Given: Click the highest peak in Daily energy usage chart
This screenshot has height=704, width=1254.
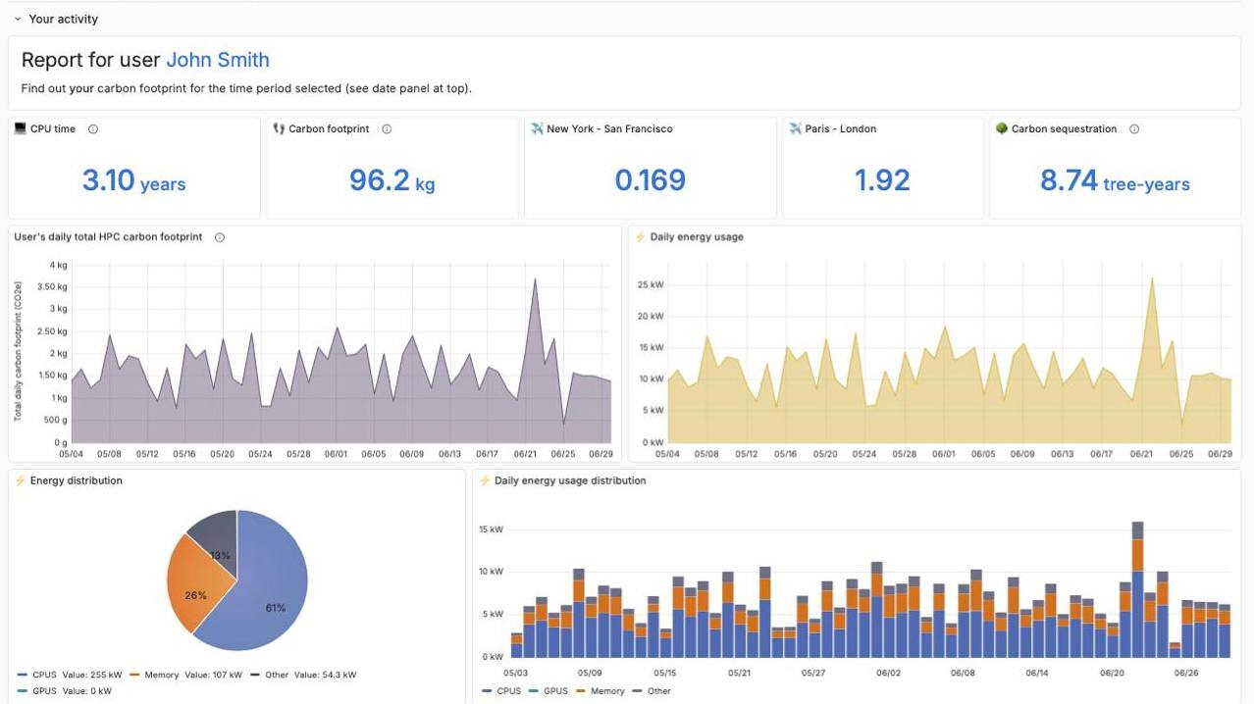Looking at the screenshot, I should (x=1152, y=277).
